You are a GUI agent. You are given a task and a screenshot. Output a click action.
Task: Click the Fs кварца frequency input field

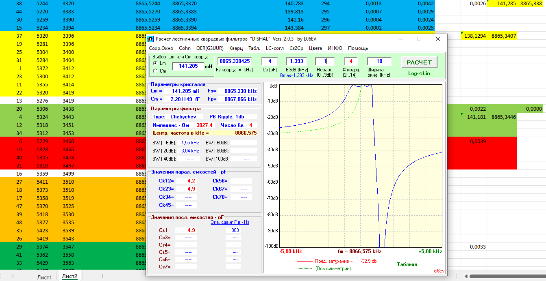coord(235,61)
